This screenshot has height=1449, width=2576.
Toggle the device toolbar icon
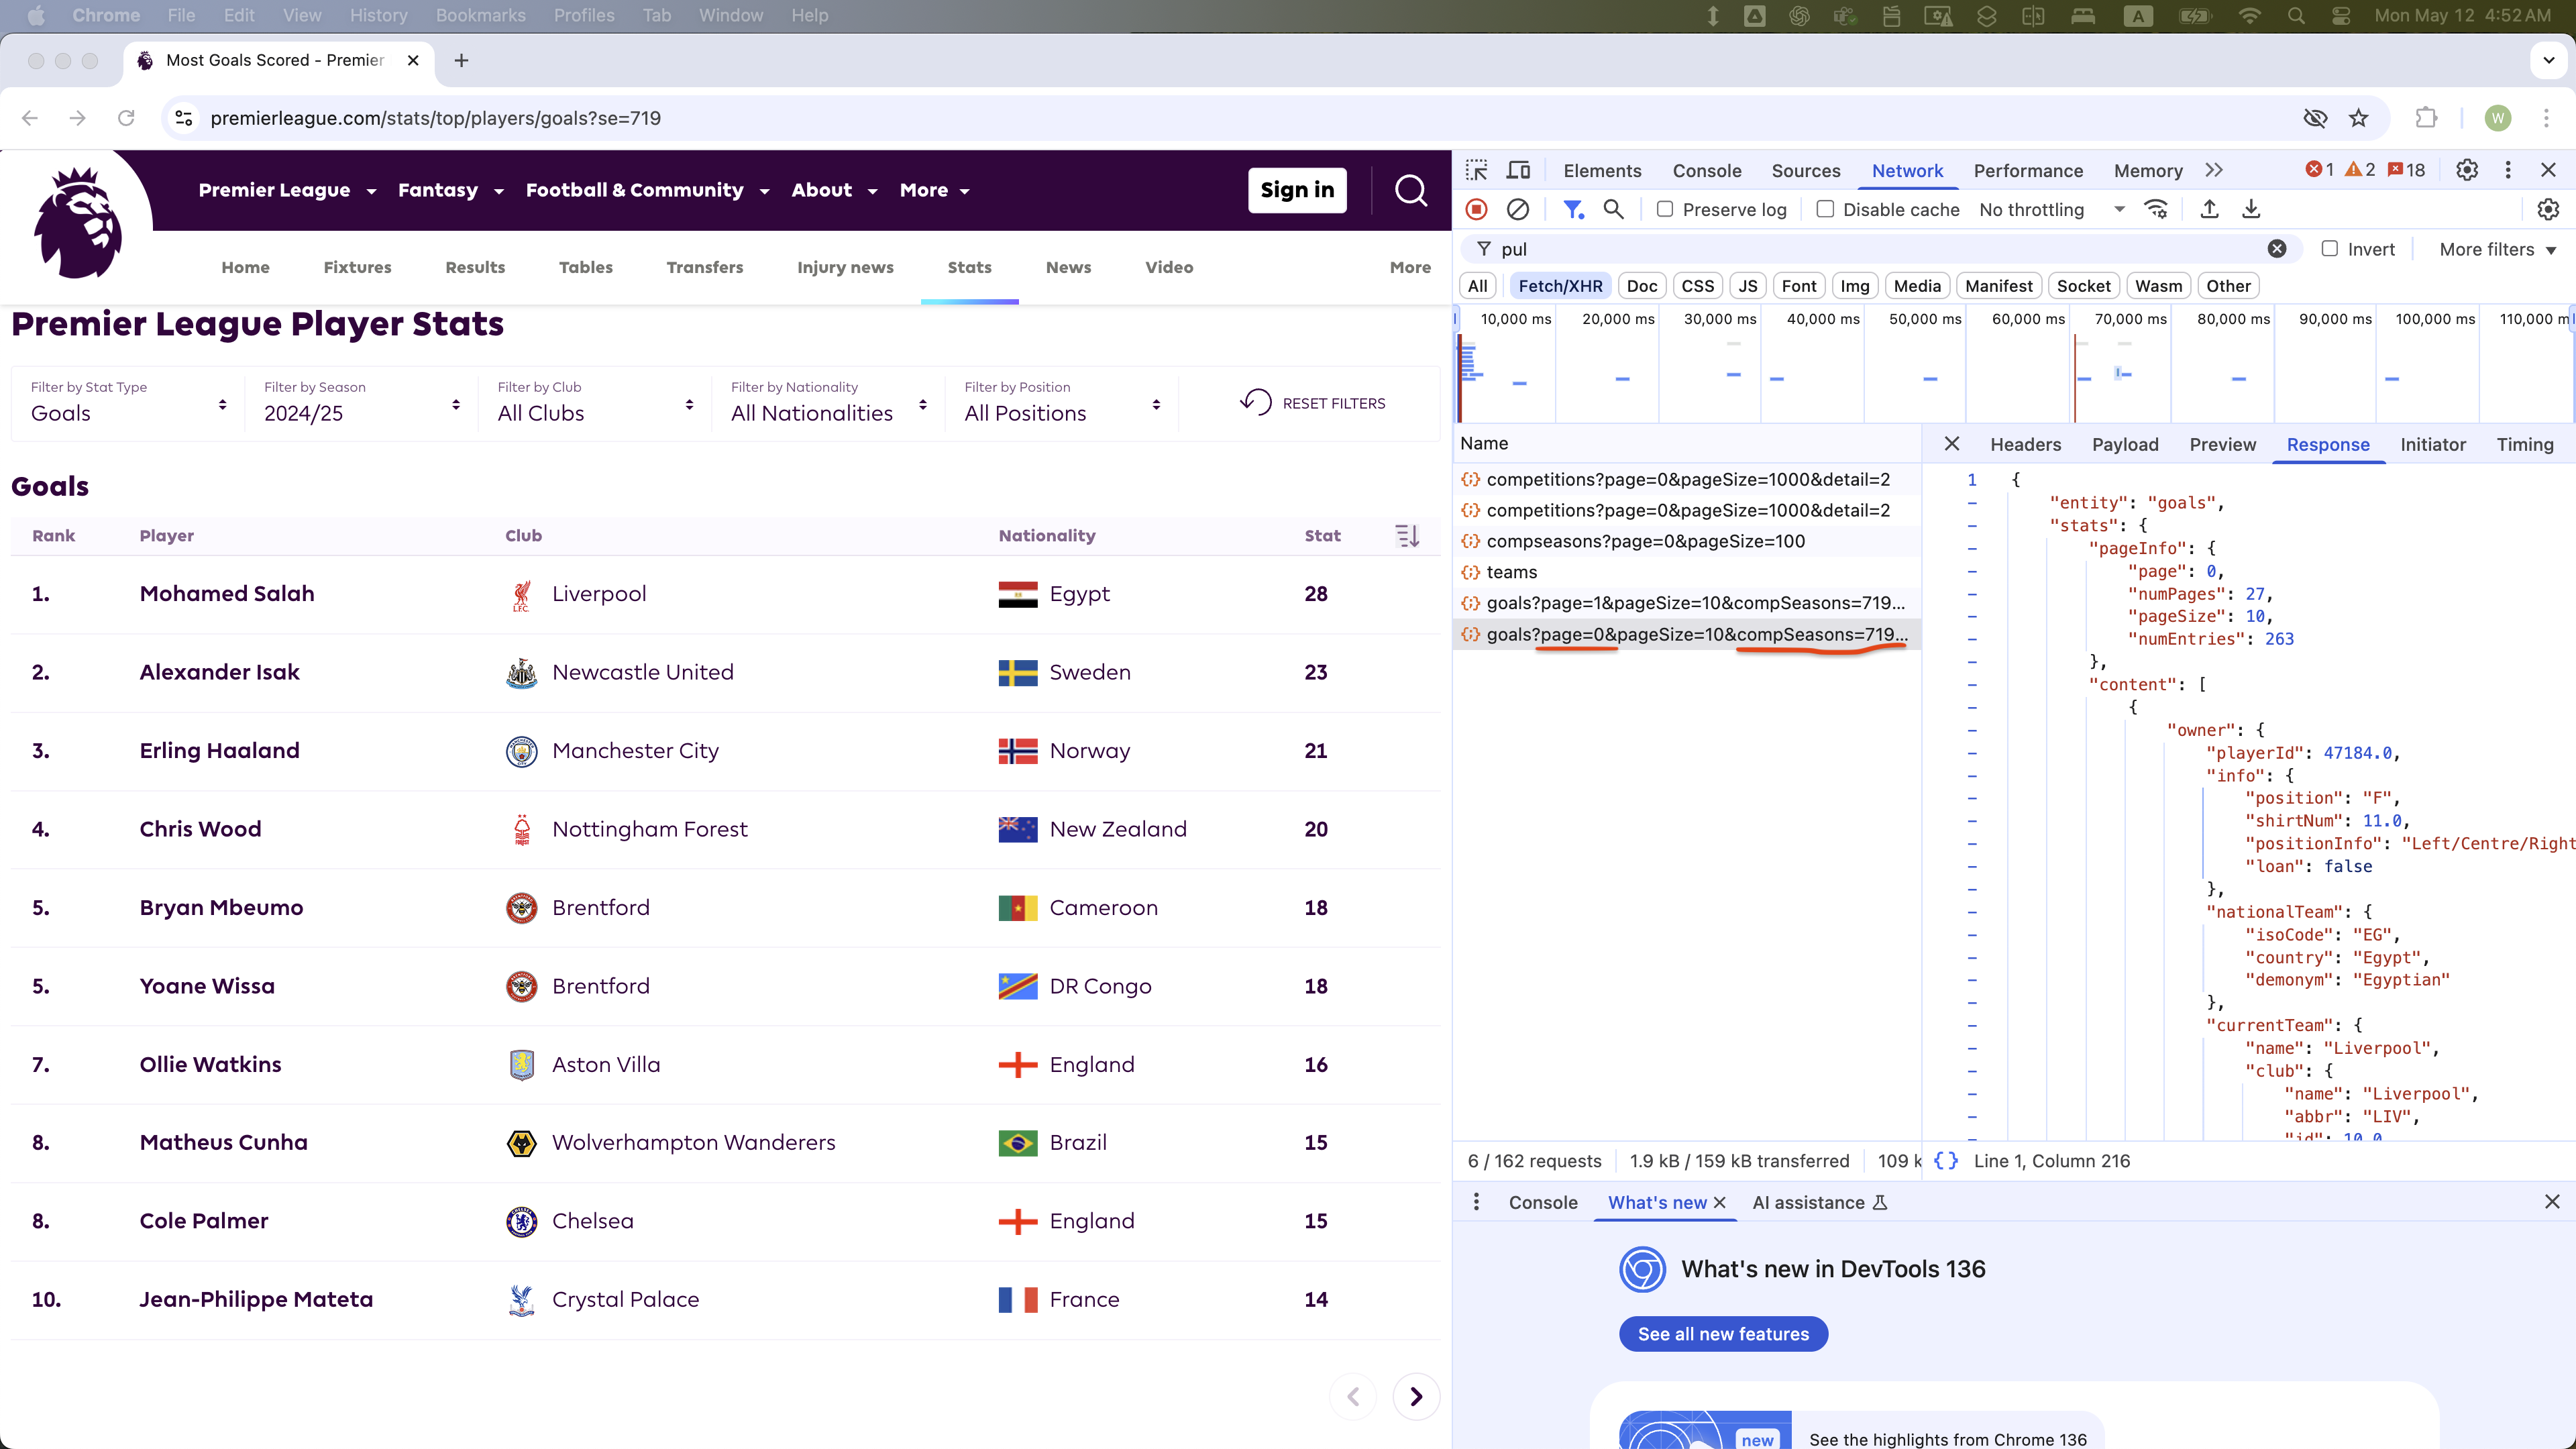(x=1518, y=170)
